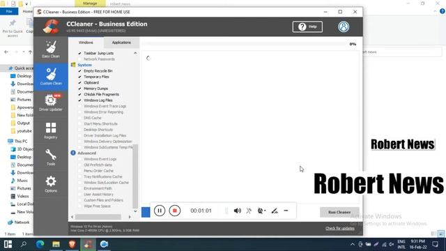
Task: Select This PC in Explorer tree
Action: [21, 141]
